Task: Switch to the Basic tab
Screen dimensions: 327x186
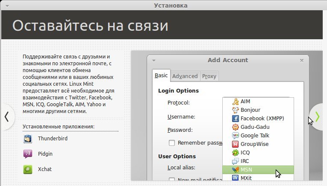Action: tap(161, 76)
